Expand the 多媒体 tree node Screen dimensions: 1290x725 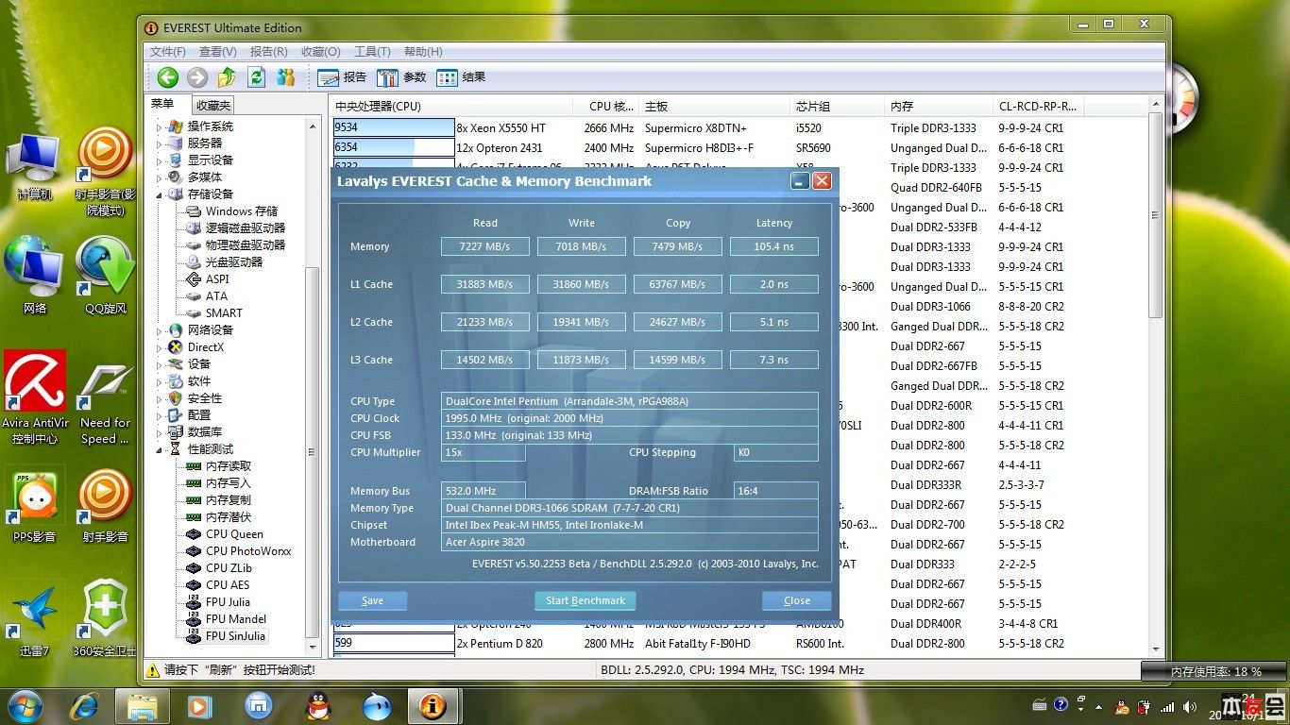159,177
